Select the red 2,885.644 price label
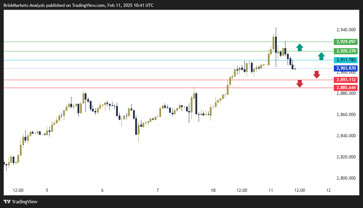This screenshot has height=208, width=363. click(346, 88)
